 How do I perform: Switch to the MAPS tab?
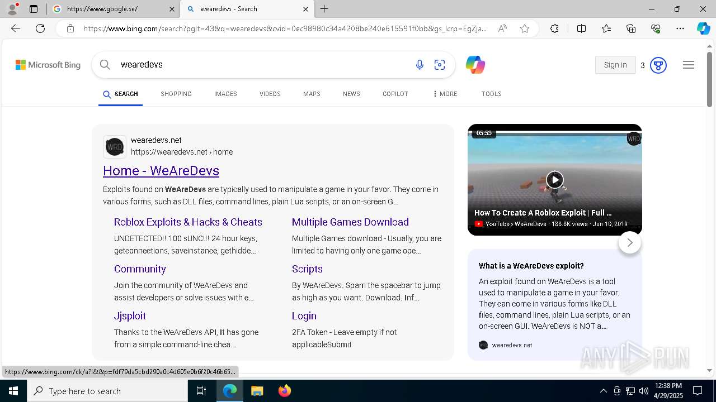(x=312, y=94)
